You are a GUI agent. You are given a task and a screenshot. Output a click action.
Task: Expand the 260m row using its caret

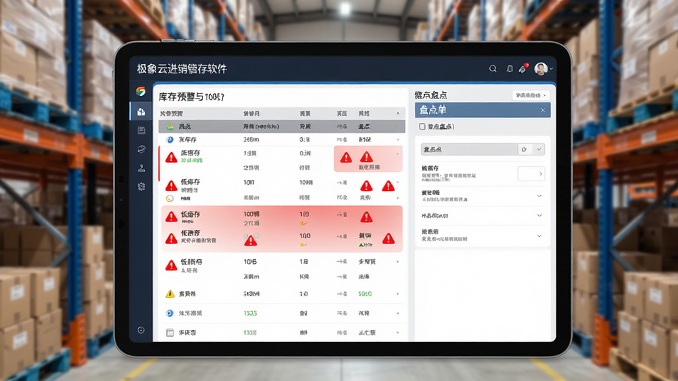[x=398, y=140]
